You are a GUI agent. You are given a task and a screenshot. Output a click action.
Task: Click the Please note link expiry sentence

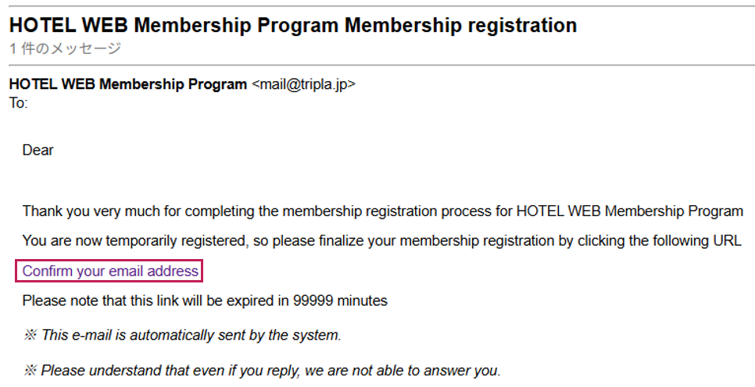tap(156, 300)
